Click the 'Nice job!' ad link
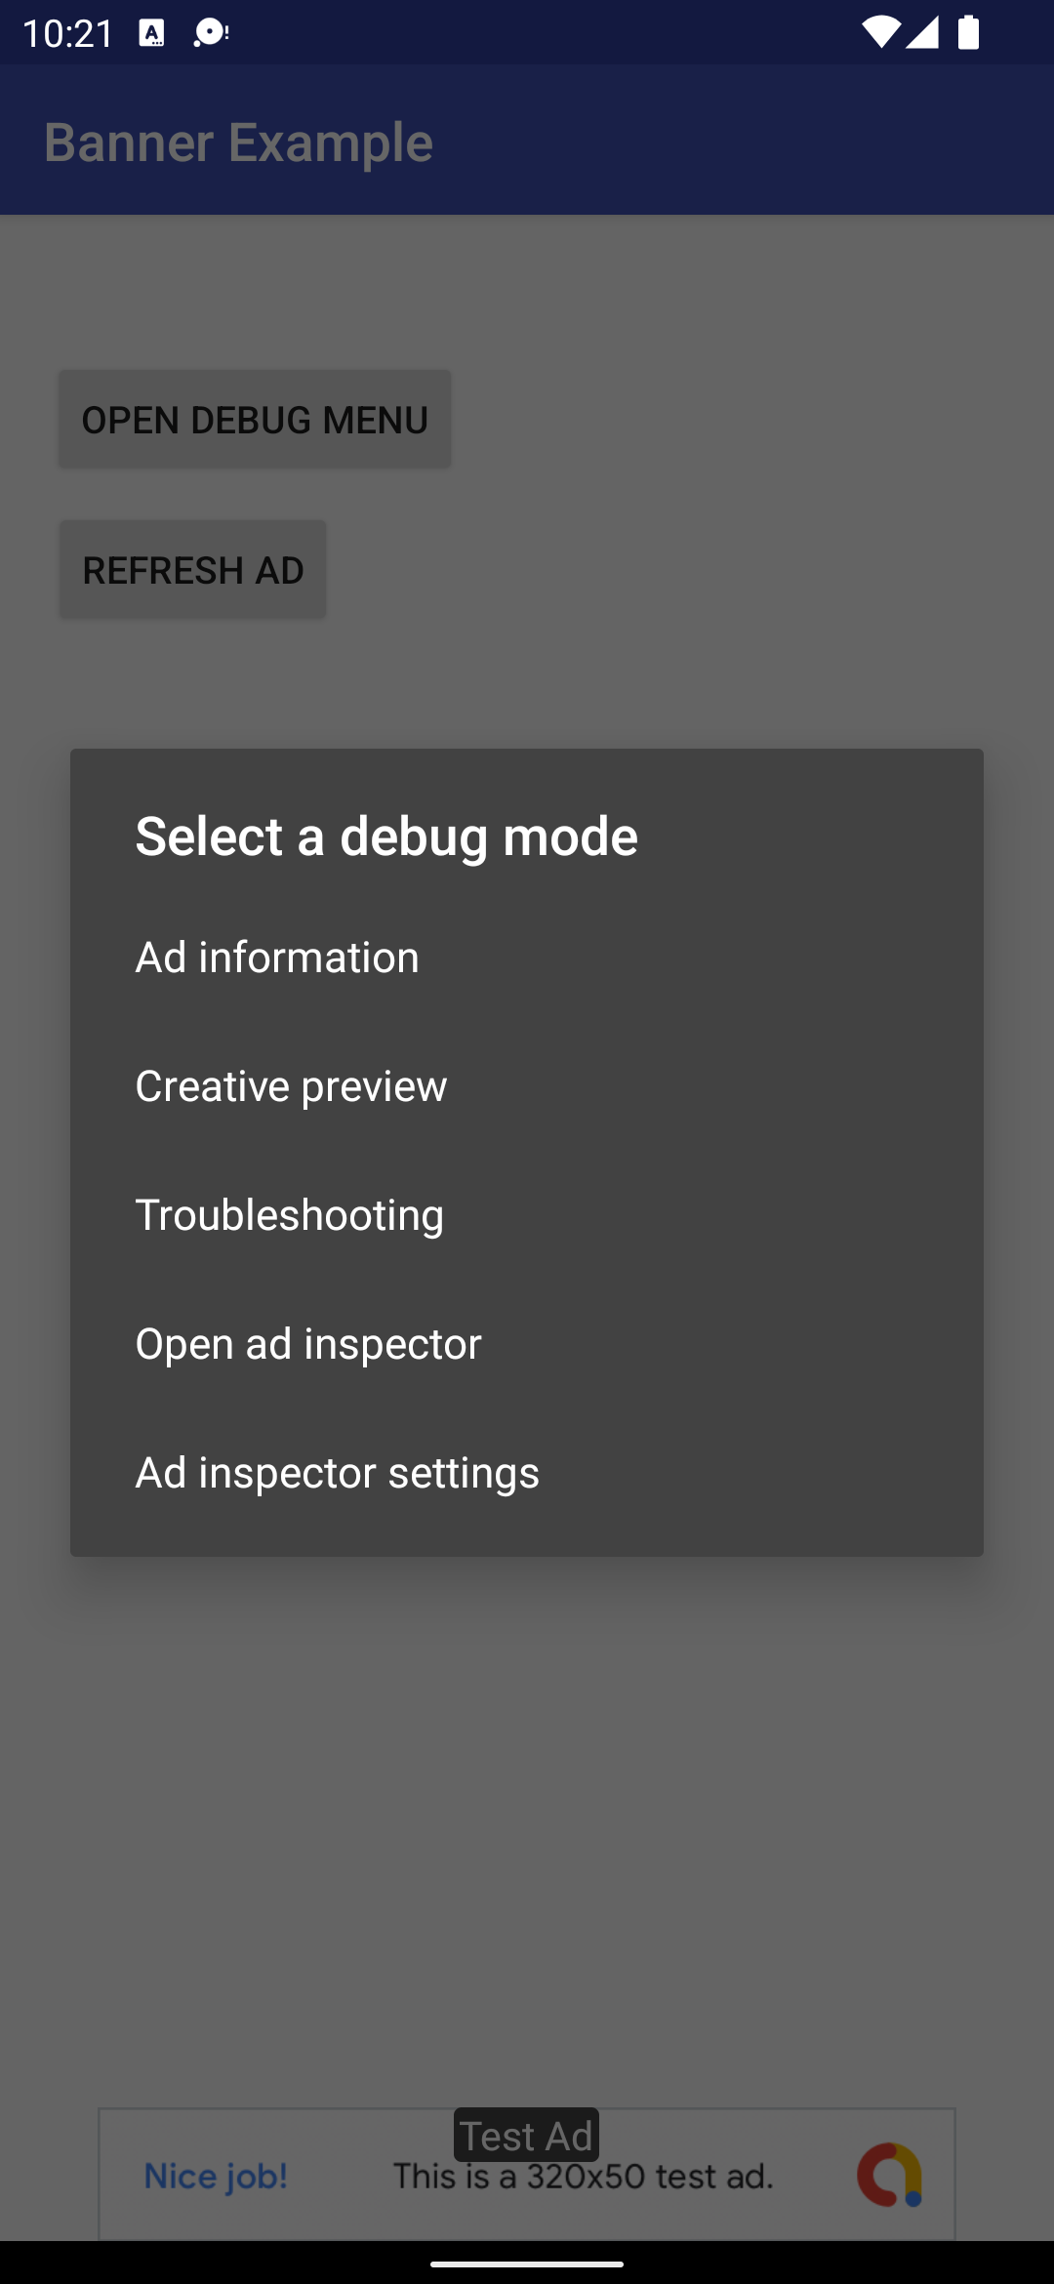1054x2284 pixels. [x=216, y=2176]
